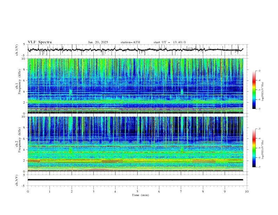Click time axis end tick label "10"

[247, 191]
